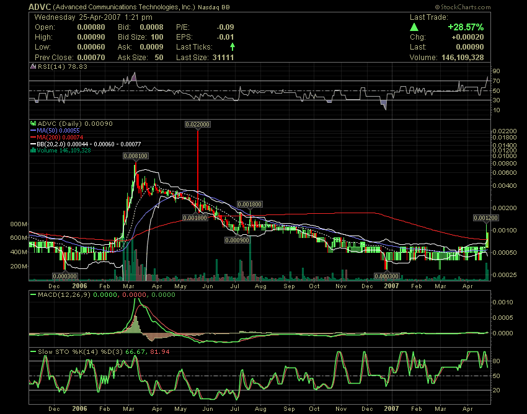This screenshot has width=527, height=414.
Task: Click the Low value 0.00060
Action: click(x=91, y=47)
